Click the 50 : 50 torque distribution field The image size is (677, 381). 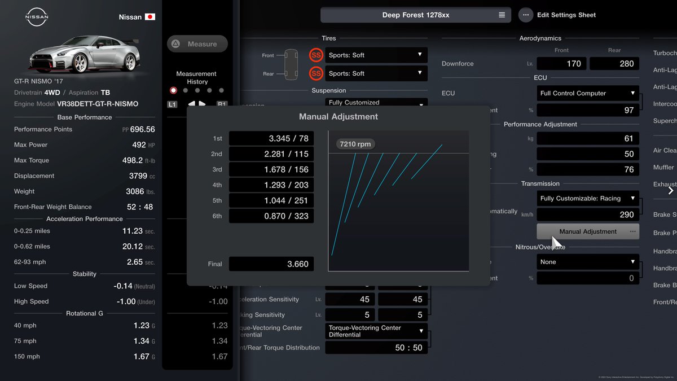[376, 348]
